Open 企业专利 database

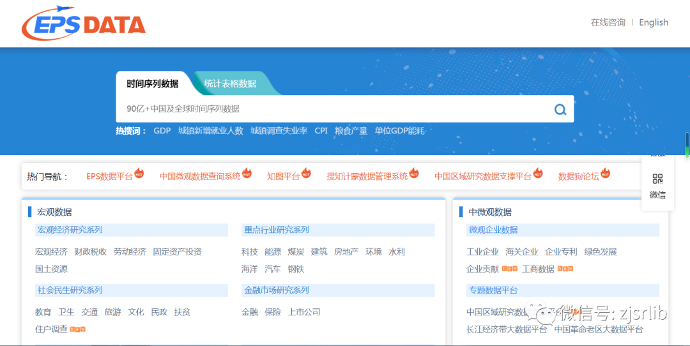pos(561,252)
